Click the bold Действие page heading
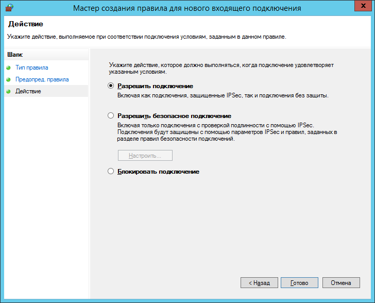375x303 pixels. [24, 24]
